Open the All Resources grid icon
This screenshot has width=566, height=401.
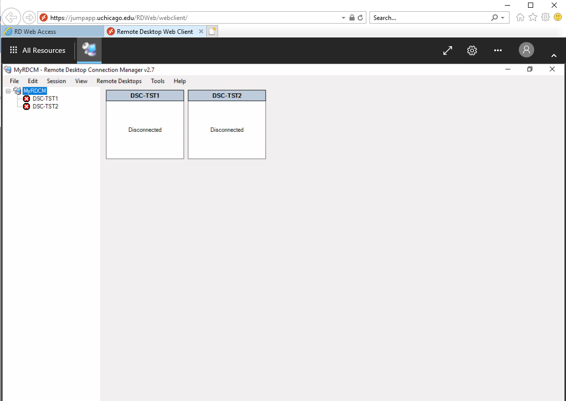13,50
